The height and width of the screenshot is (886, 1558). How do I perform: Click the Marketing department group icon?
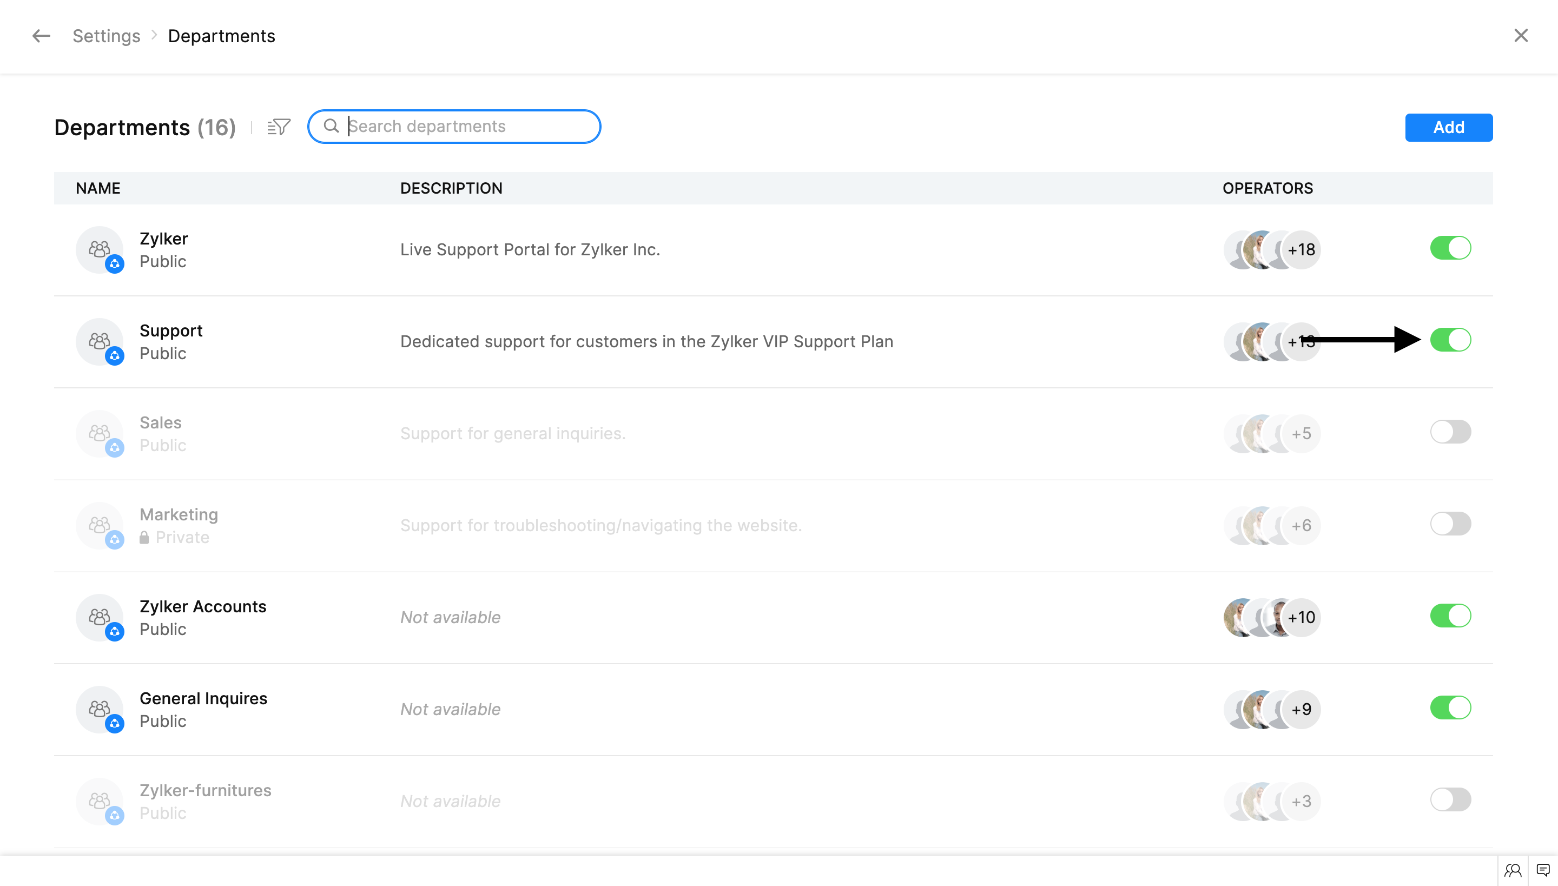click(99, 525)
